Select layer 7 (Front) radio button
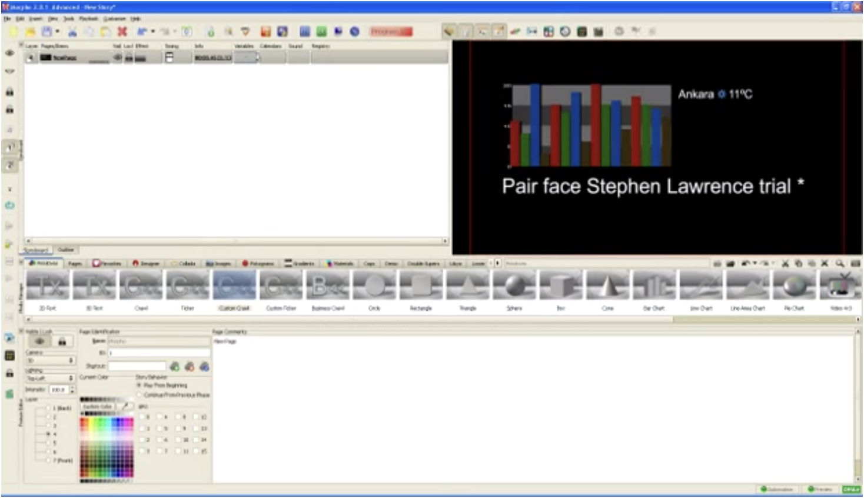The height and width of the screenshot is (498, 864). click(49, 460)
